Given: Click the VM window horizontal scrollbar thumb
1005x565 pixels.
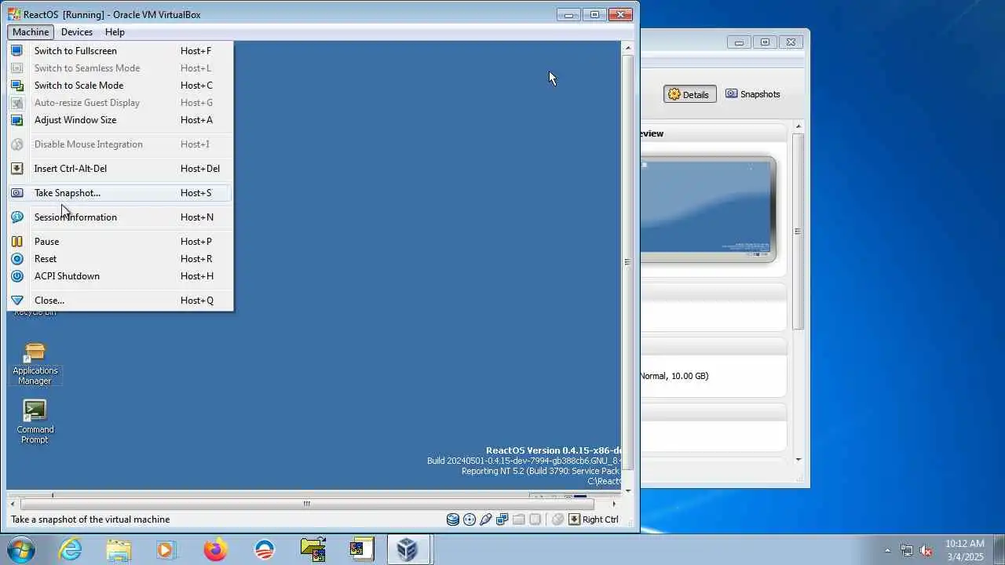Looking at the screenshot, I should click(x=307, y=504).
